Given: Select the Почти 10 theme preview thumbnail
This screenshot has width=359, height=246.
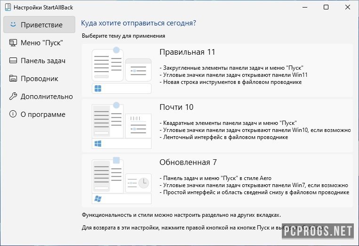Looking at the screenshot, I should (x=121, y=125).
